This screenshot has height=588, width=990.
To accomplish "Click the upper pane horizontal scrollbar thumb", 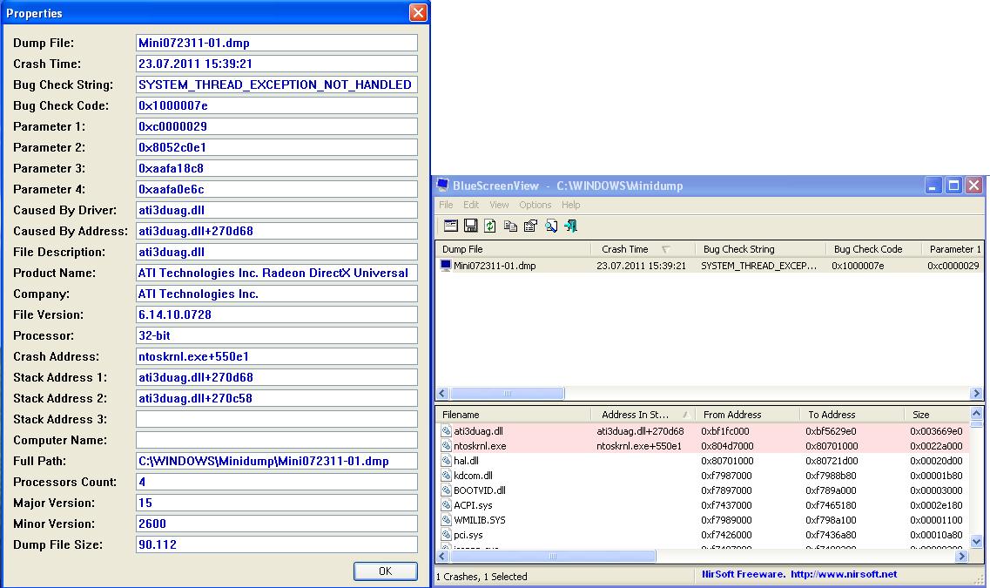I will (x=507, y=394).
